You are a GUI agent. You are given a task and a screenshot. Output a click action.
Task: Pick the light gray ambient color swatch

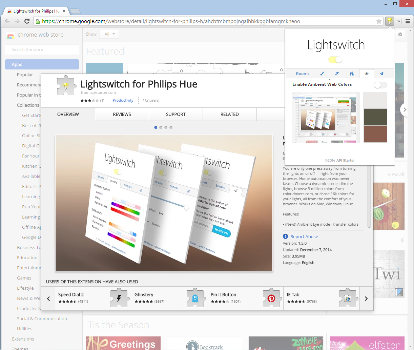375,100
